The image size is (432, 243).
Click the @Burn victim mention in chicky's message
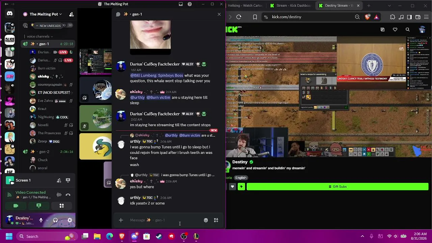(x=158, y=98)
